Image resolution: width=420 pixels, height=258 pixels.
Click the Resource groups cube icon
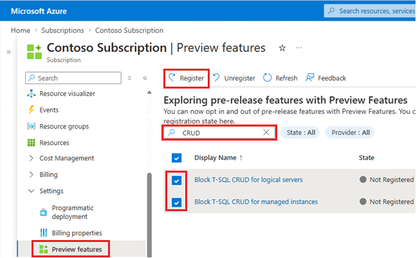pyautogui.click(x=32, y=126)
